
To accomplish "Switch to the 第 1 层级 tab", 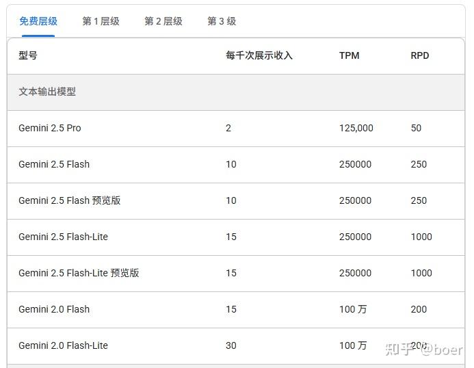I will point(101,21).
